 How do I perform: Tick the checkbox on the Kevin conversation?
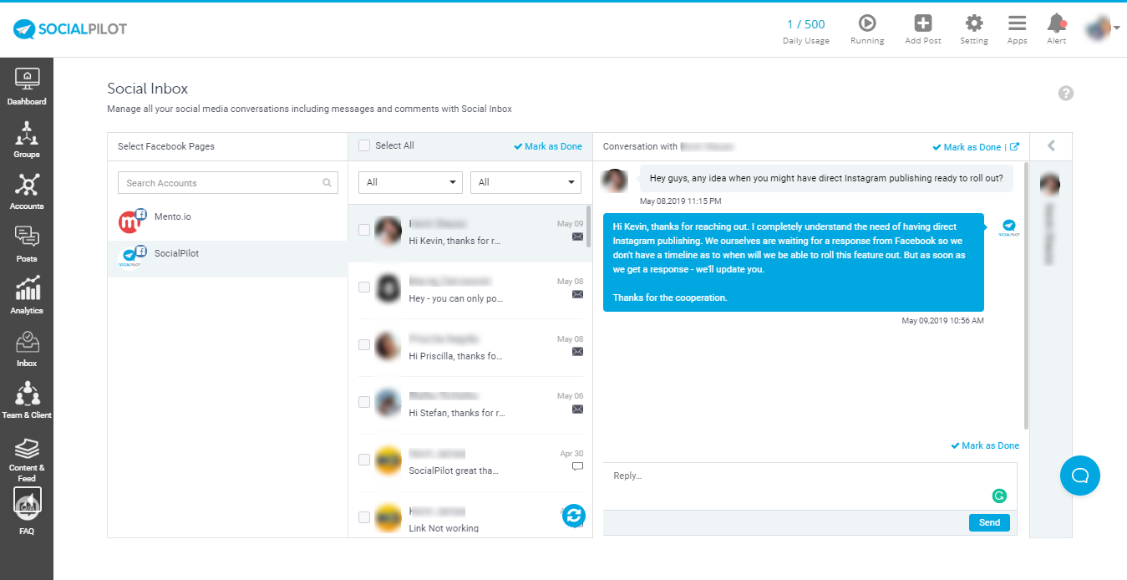click(363, 228)
